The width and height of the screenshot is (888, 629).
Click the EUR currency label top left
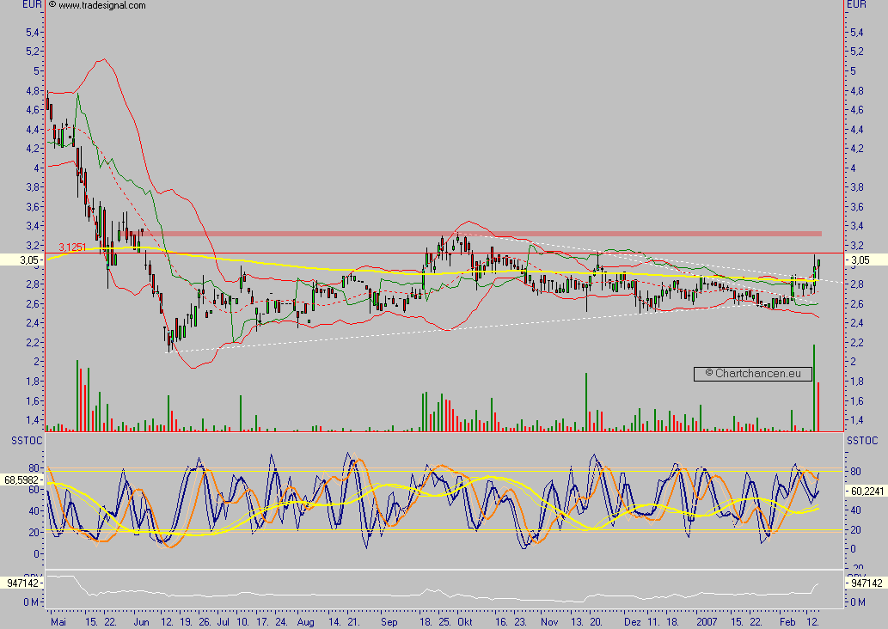32,4
